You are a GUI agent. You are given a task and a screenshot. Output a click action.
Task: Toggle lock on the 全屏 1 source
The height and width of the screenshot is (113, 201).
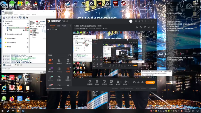pyautogui.click(x=51, y=29)
